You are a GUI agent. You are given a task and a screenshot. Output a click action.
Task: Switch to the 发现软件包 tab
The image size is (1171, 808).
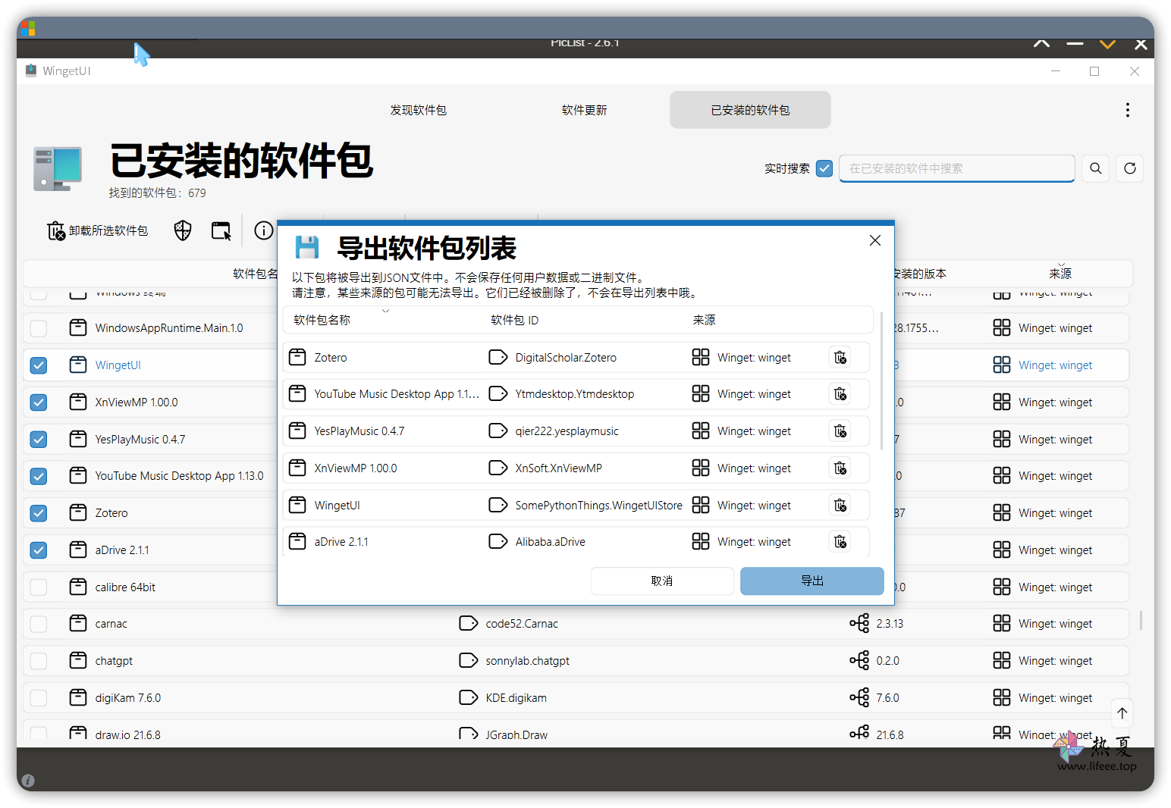pyautogui.click(x=419, y=110)
